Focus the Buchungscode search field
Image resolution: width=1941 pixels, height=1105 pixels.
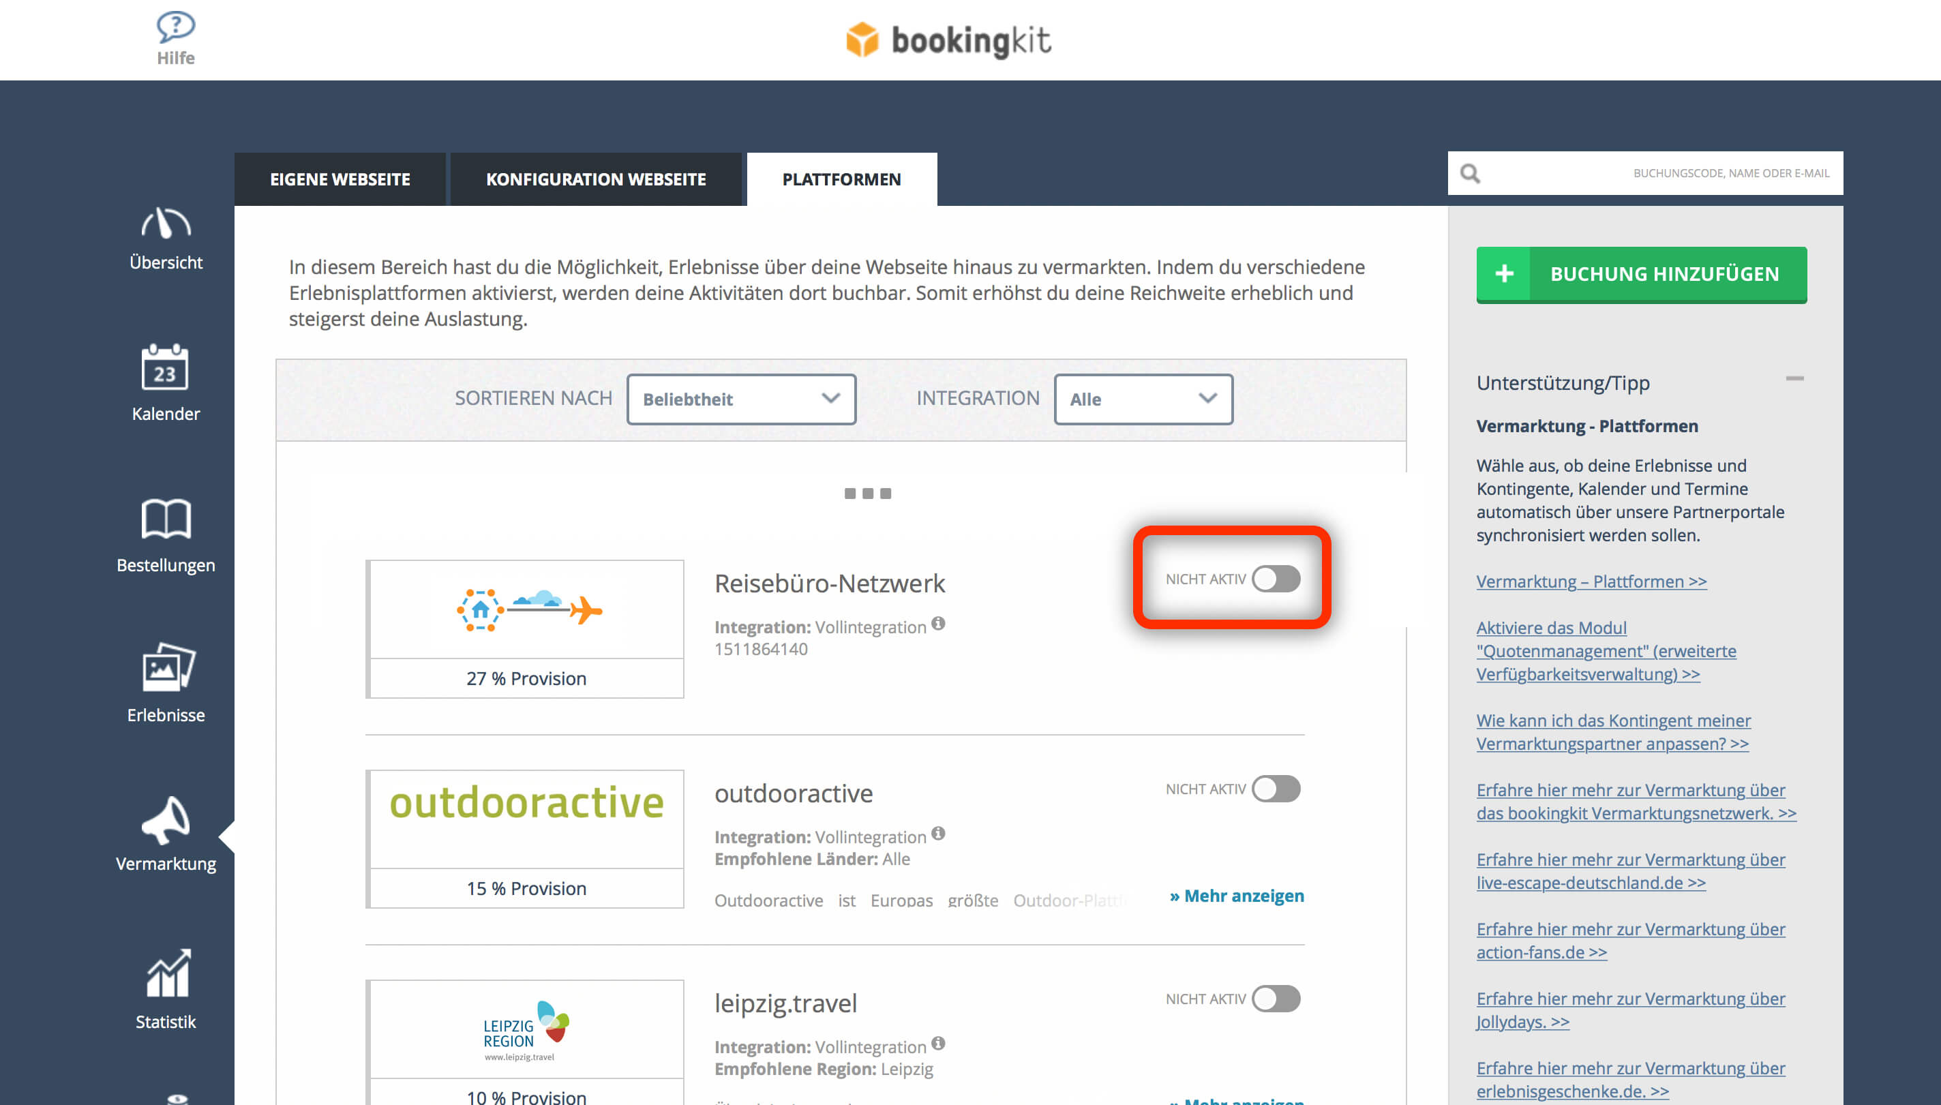click(1645, 174)
